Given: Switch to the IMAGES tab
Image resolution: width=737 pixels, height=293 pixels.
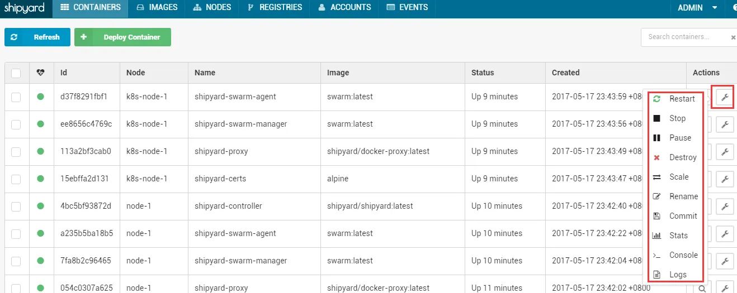Looking at the screenshot, I should [157, 8].
